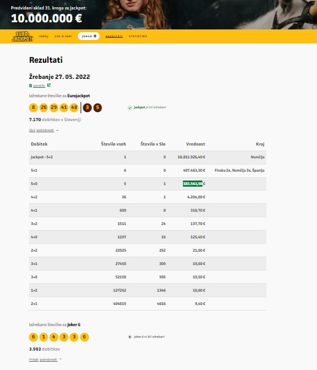Screen dimensions: 317x370
Task: Click the external link icon after poročilo
Action: point(48,85)
